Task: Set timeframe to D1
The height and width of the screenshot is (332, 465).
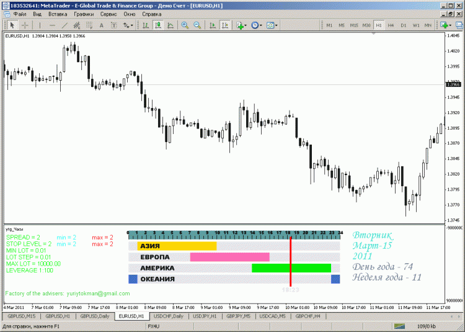Action: point(404,25)
